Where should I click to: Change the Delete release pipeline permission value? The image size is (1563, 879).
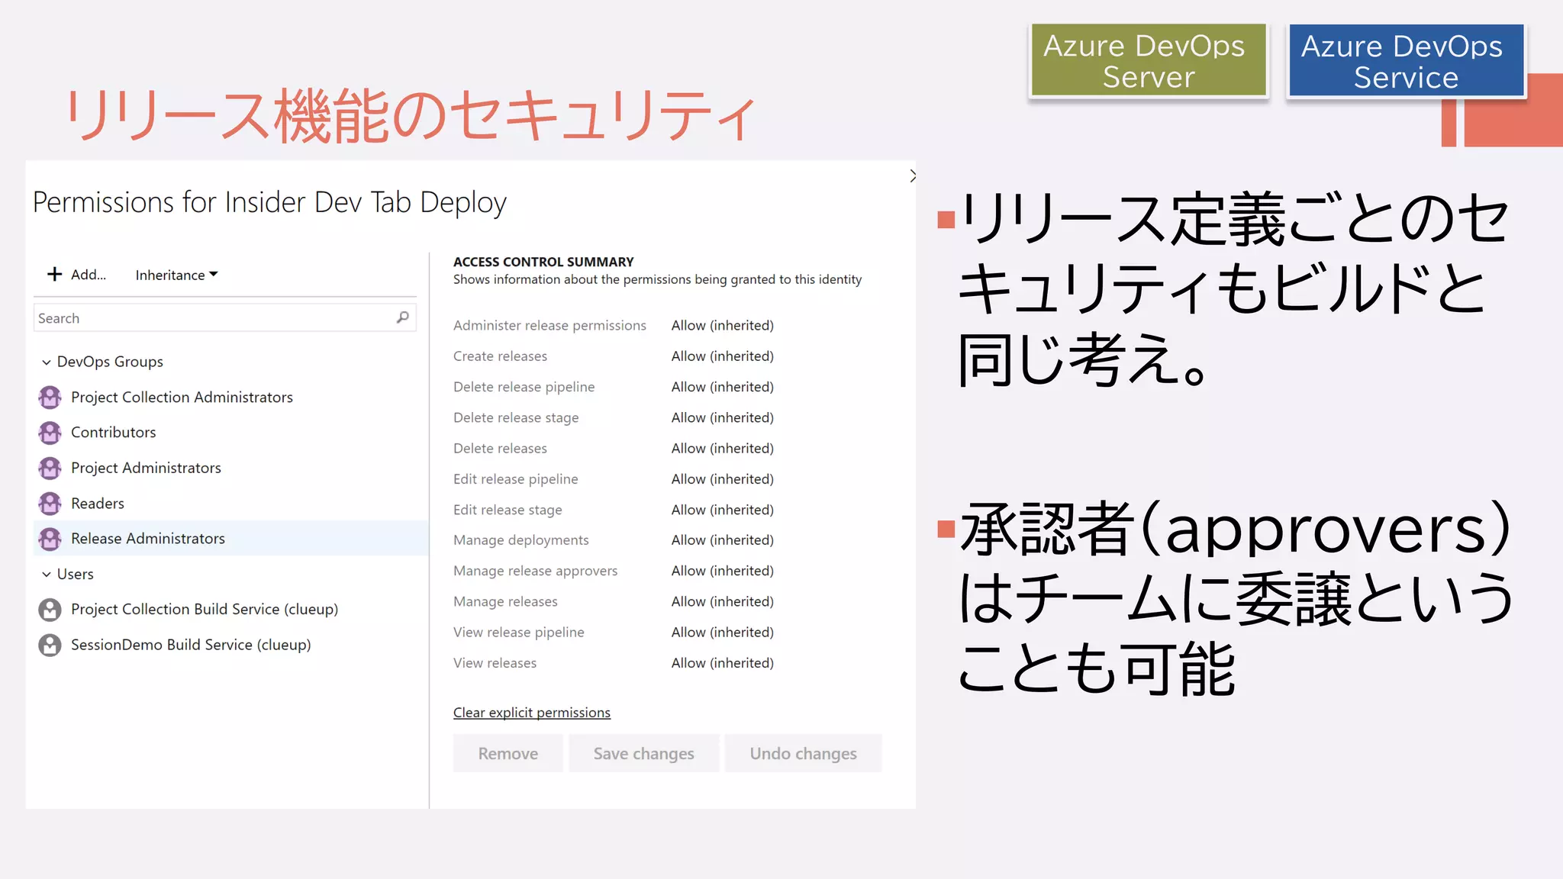(722, 387)
